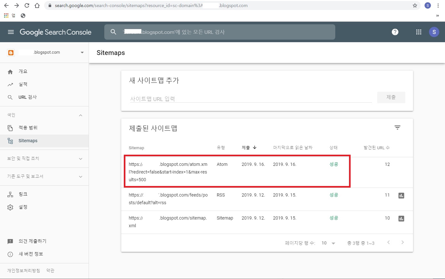
Task: Open the atom.xml sitemap row
Action: click(267, 172)
